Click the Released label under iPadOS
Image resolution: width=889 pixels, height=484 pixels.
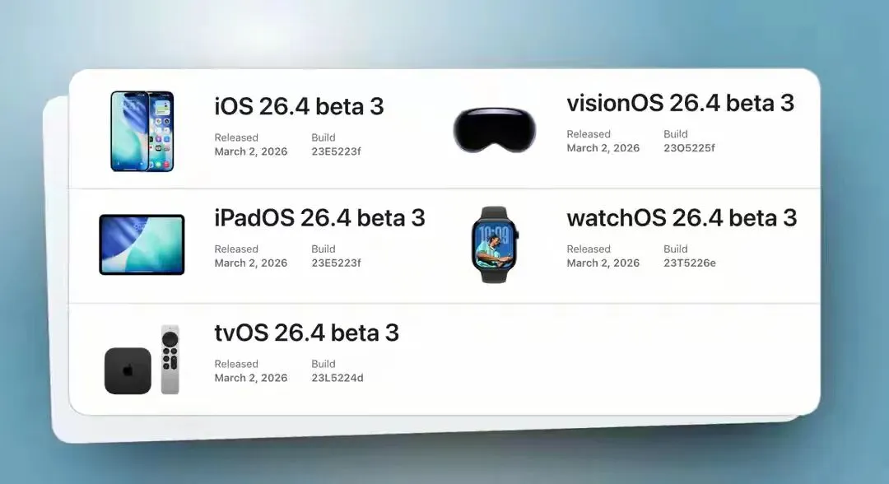point(236,249)
